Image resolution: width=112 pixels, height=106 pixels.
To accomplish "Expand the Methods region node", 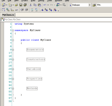I will [13, 89].
